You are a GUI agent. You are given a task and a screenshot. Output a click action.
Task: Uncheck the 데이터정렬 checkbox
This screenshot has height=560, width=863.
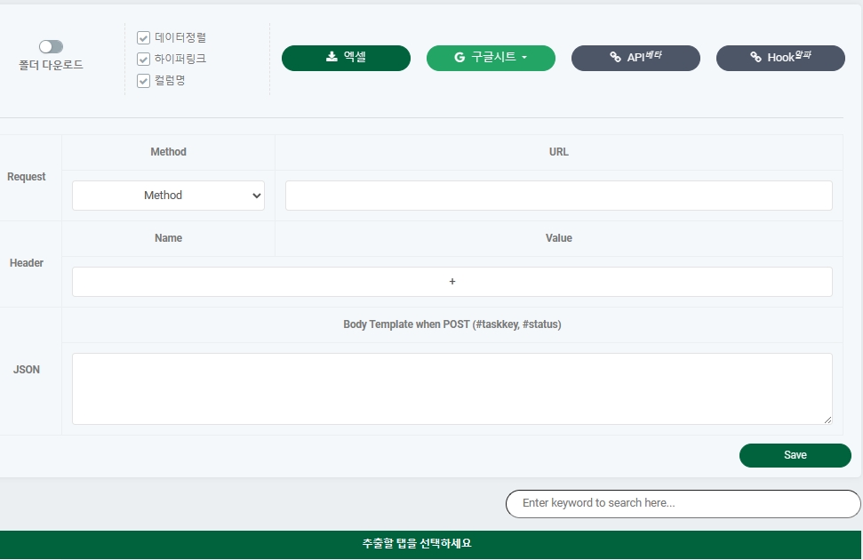coord(143,38)
